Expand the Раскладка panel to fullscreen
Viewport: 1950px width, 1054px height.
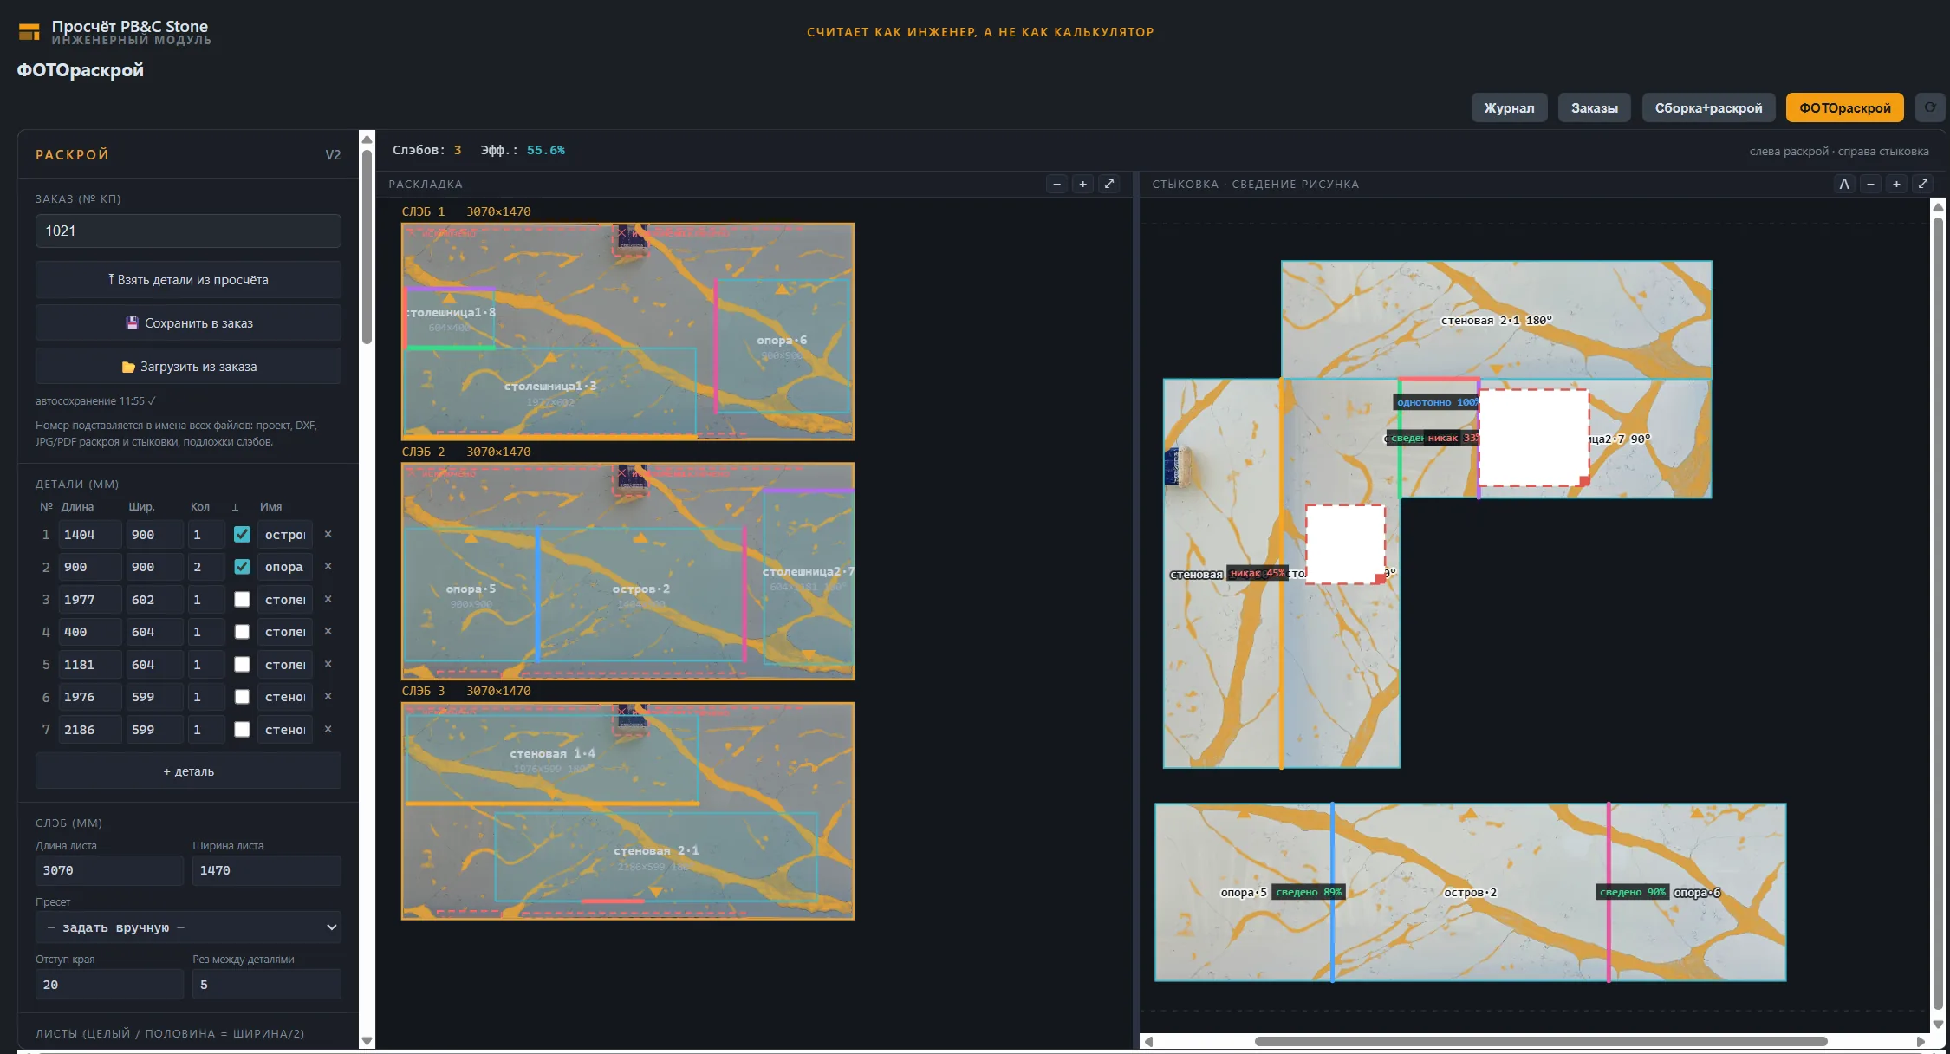[x=1108, y=184]
